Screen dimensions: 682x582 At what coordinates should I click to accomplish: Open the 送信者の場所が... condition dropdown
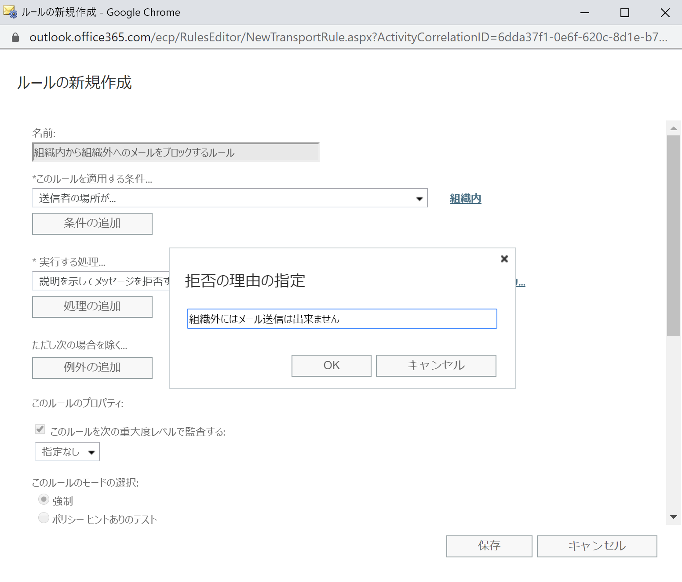(x=230, y=198)
